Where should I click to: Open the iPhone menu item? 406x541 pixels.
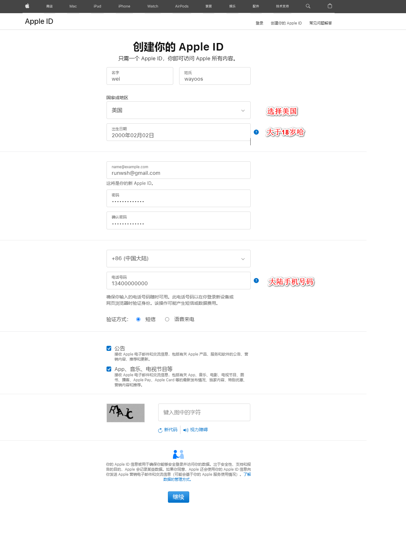[x=124, y=6]
